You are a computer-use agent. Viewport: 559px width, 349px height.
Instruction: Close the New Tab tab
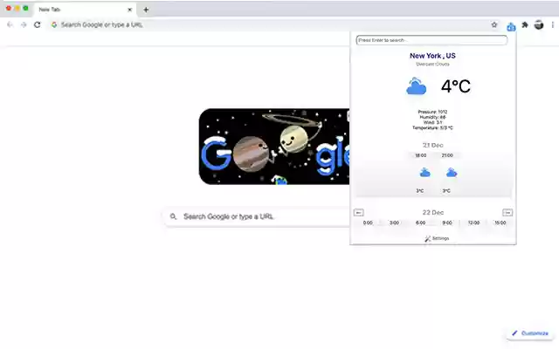coord(130,10)
